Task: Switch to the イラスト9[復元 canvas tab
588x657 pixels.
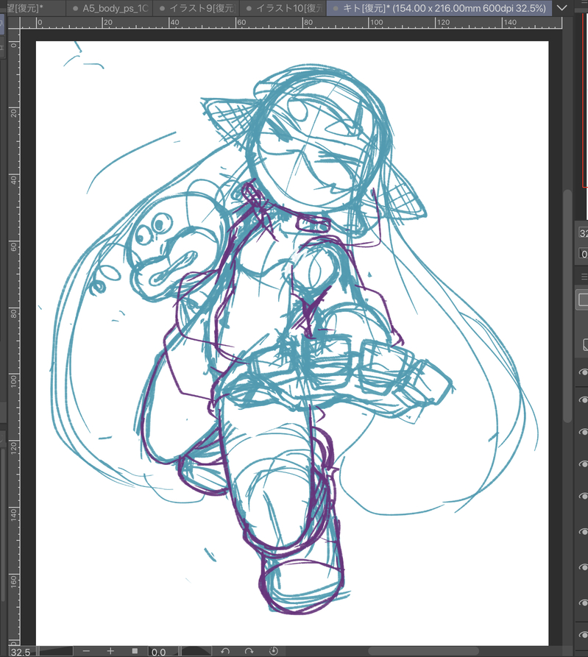Action: click(196, 8)
